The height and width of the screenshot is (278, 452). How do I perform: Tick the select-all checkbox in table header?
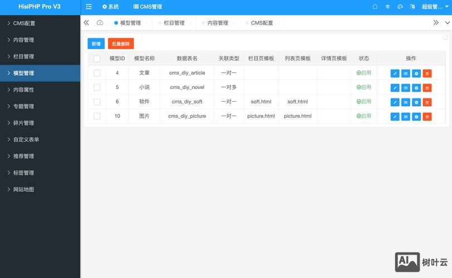point(97,58)
